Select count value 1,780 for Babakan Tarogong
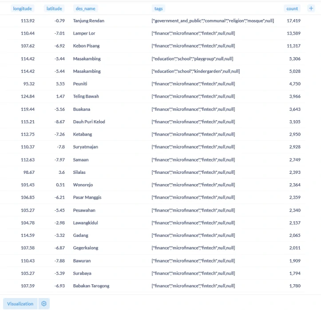Image resolution: width=321 pixels, height=310 pixels. pos(295,286)
